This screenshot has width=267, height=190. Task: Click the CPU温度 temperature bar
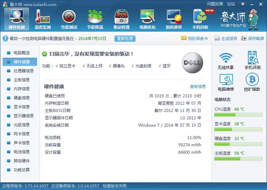pos(238,115)
